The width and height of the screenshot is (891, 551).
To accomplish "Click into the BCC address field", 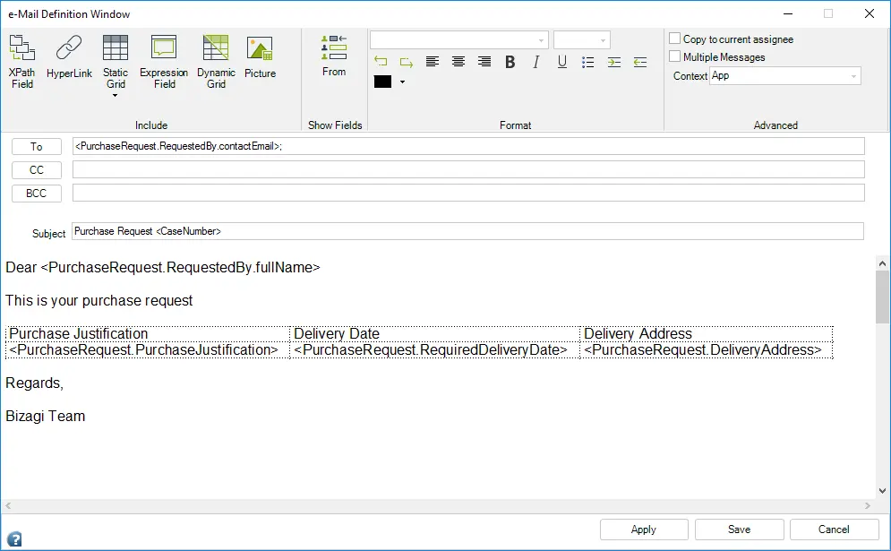I will (x=469, y=193).
